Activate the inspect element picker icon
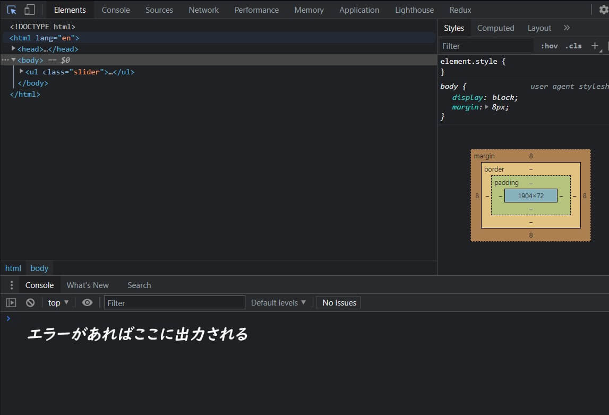Image resolution: width=609 pixels, height=415 pixels. [x=12, y=10]
